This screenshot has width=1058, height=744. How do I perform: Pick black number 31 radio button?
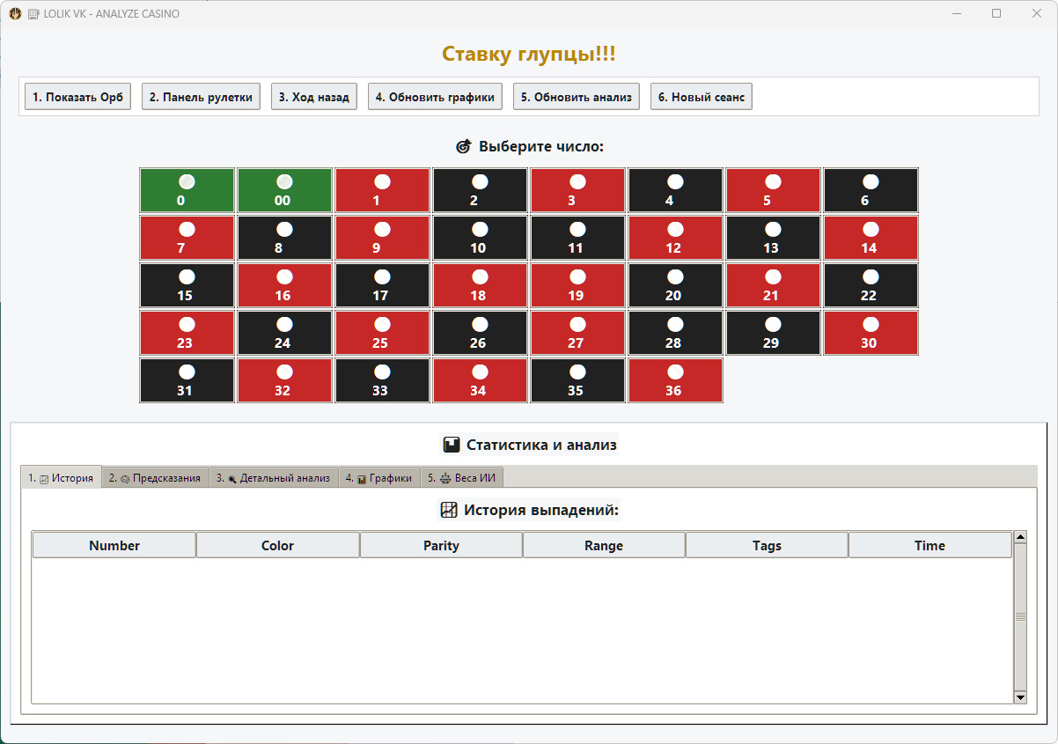click(x=187, y=380)
